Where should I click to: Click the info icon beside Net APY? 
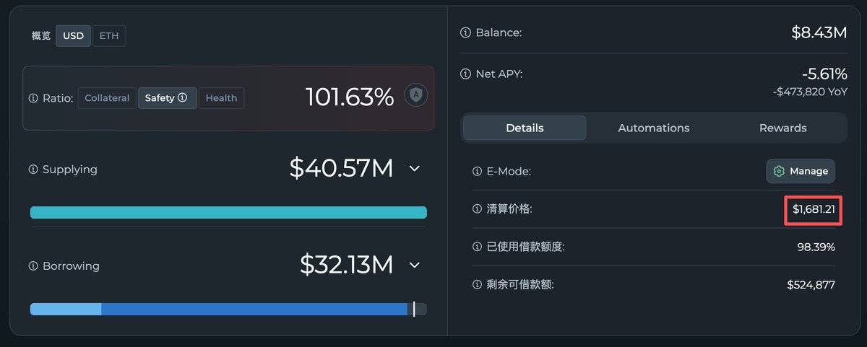click(466, 74)
